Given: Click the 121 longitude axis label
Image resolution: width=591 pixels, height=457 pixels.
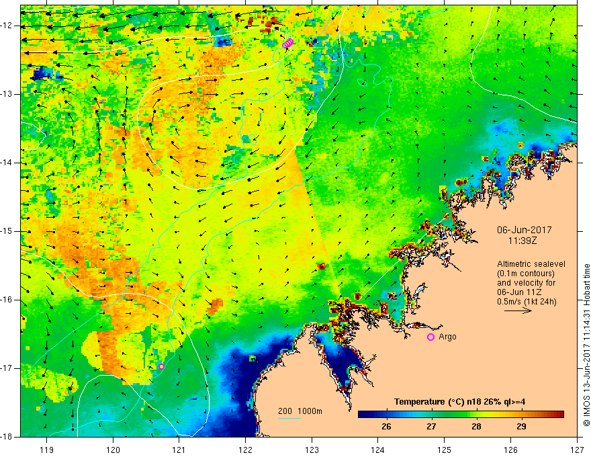Looking at the screenshot, I should click(x=179, y=450).
